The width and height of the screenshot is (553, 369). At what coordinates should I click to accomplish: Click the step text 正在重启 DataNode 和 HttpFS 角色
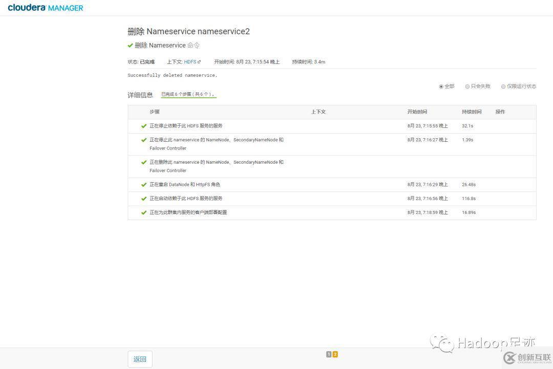coord(185,185)
